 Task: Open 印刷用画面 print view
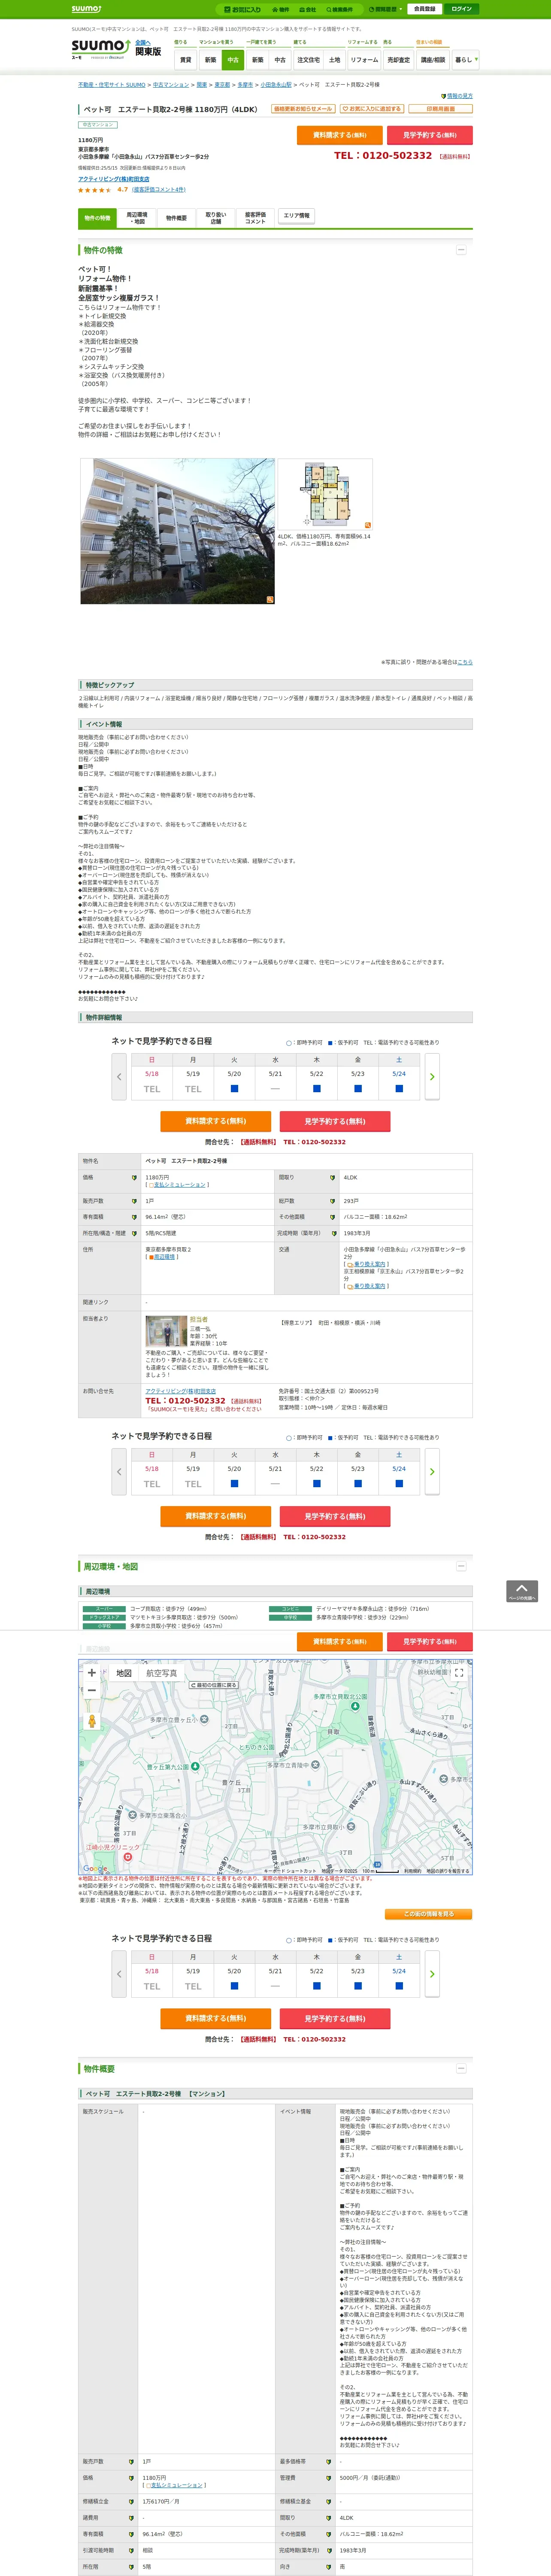pyautogui.click(x=440, y=109)
